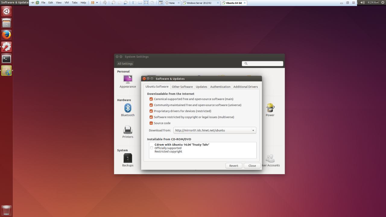Click VMware Send Ctrl+Alt+Del icon

[x=105, y=3]
